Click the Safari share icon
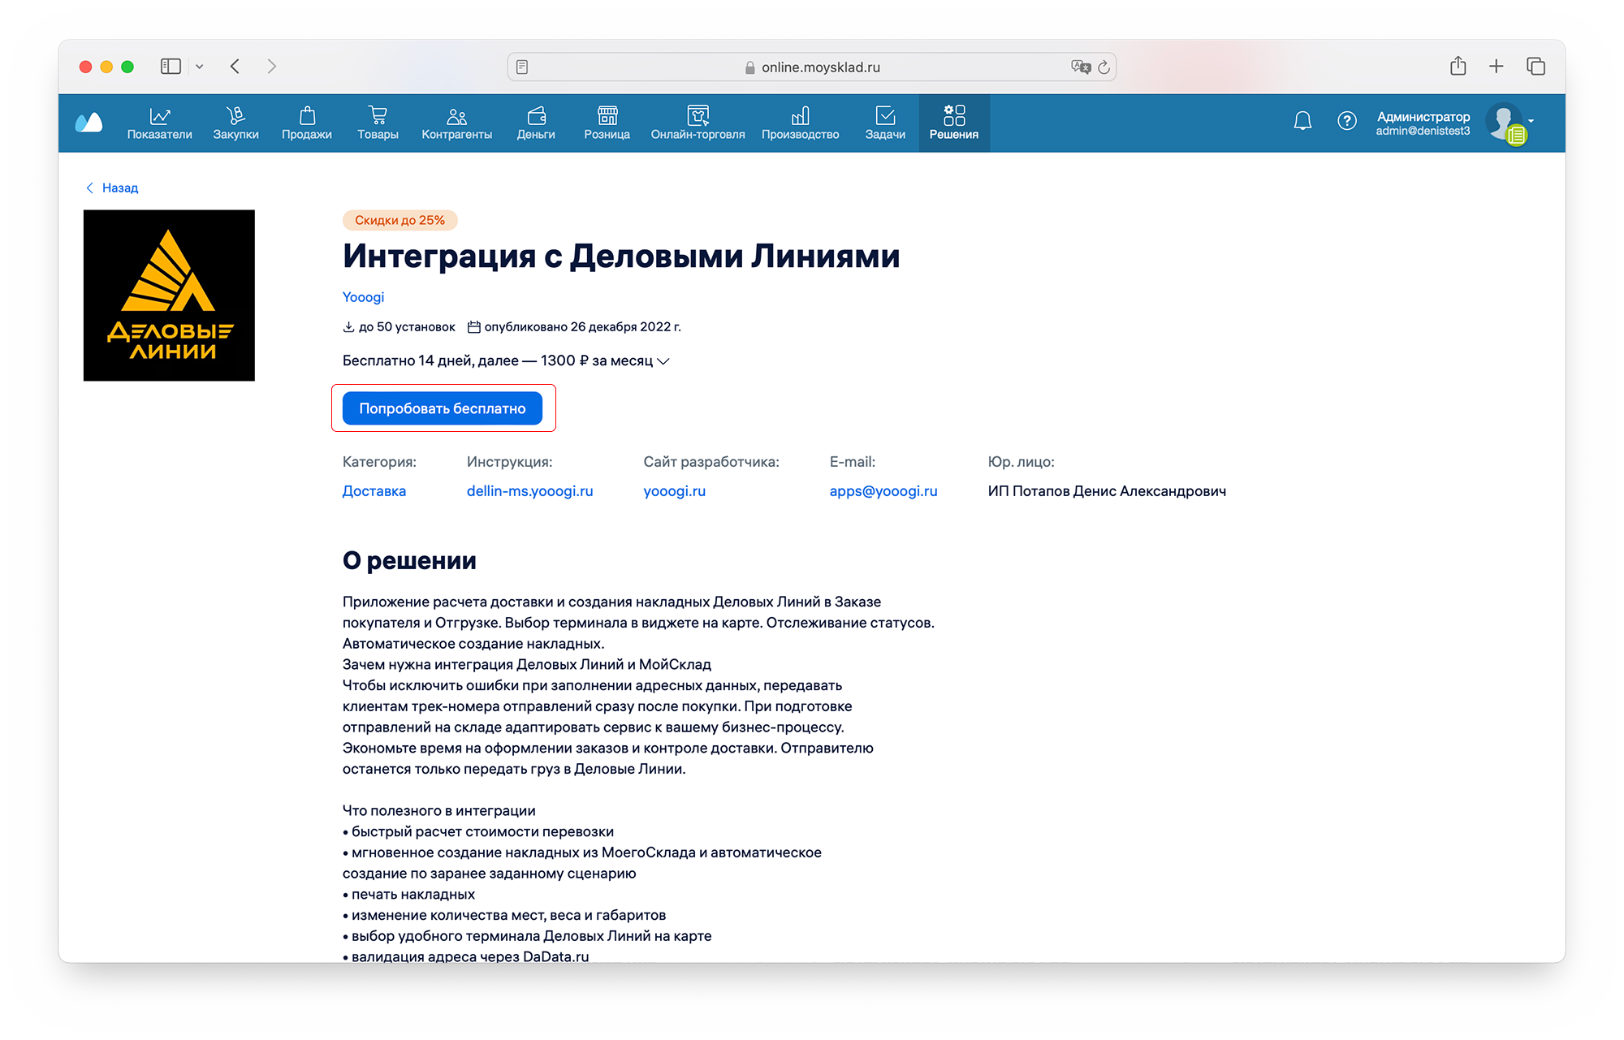Viewport: 1624px width, 1040px height. pos(1458,67)
